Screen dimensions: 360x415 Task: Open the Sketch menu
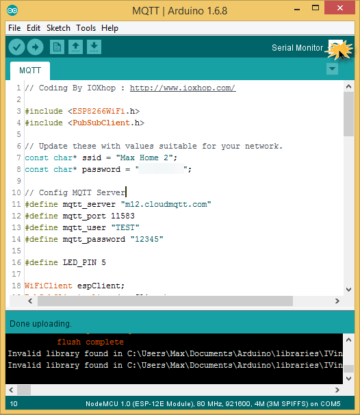coord(58,28)
